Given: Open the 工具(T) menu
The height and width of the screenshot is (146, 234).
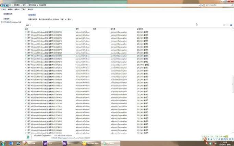Looking at the screenshot, I should (24, 9).
